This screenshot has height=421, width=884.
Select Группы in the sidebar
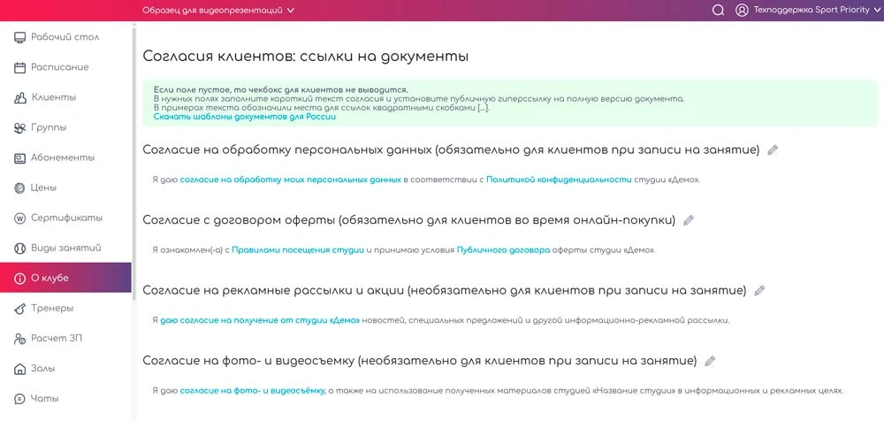click(x=65, y=127)
